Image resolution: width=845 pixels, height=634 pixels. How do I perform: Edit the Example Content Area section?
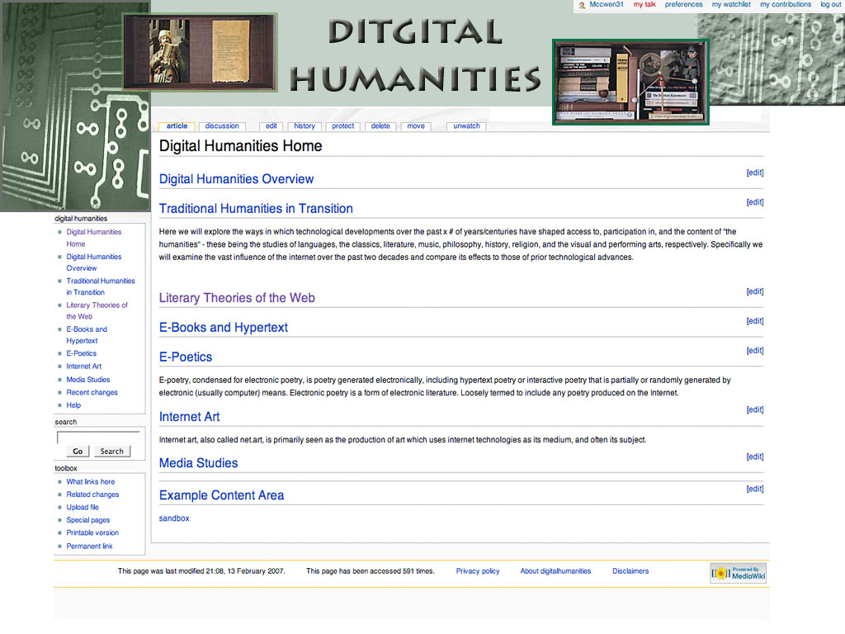(x=754, y=489)
